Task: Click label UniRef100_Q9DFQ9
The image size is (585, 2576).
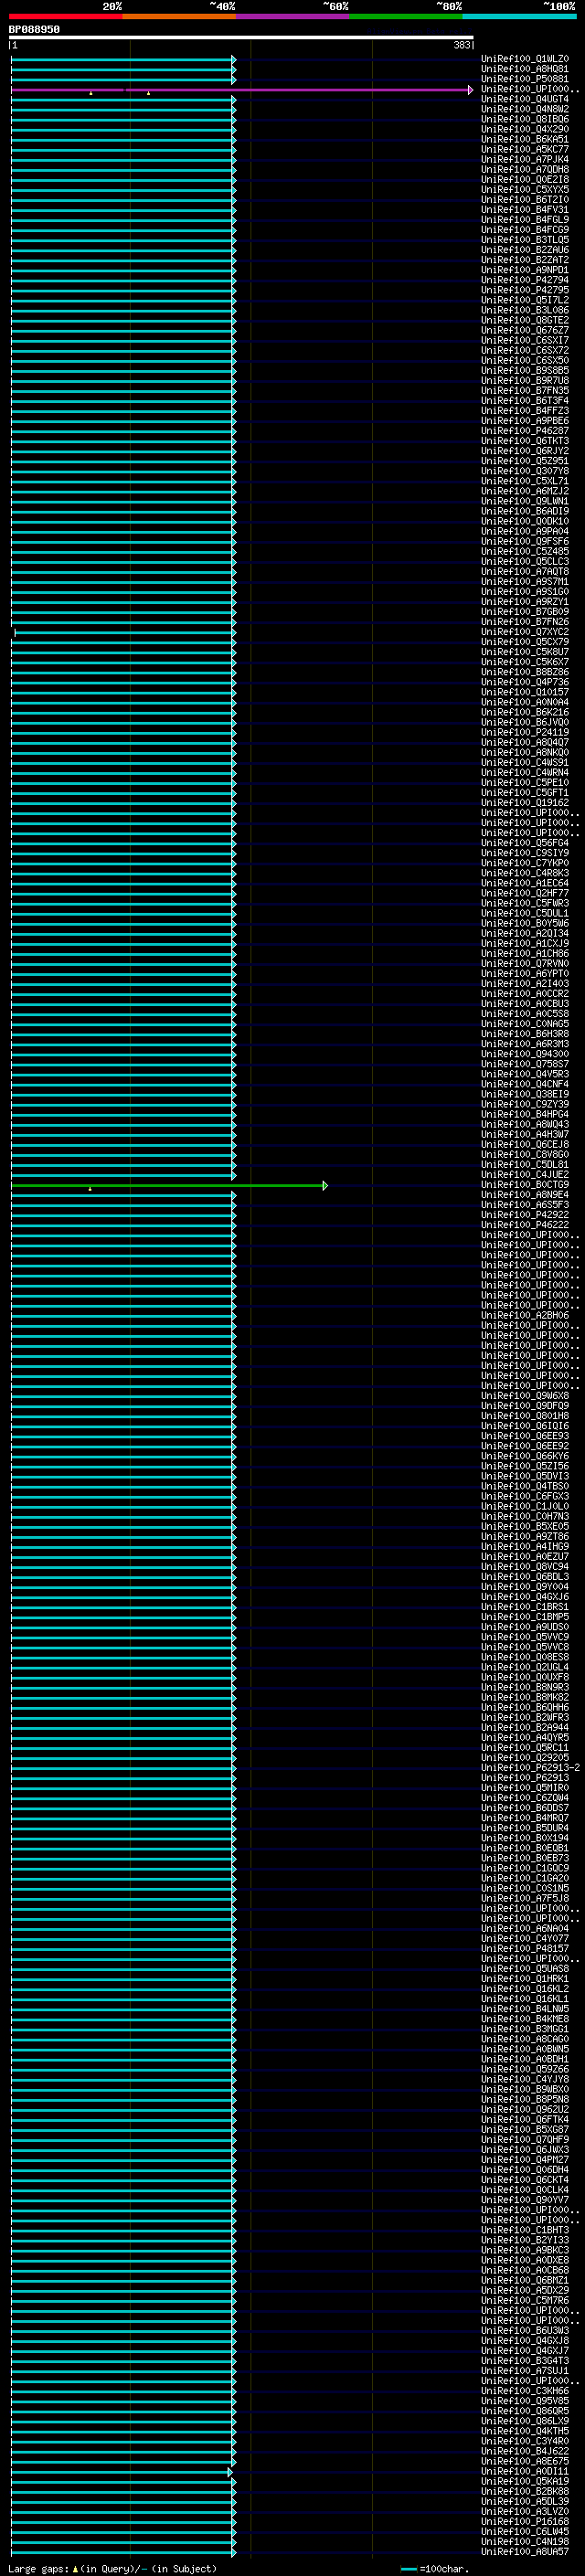Action: pos(525,1406)
